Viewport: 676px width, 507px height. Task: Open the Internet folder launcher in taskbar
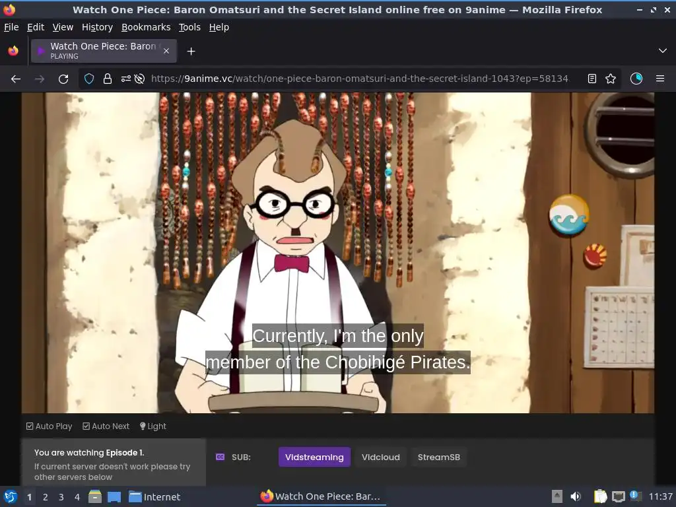click(x=154, y=497)
